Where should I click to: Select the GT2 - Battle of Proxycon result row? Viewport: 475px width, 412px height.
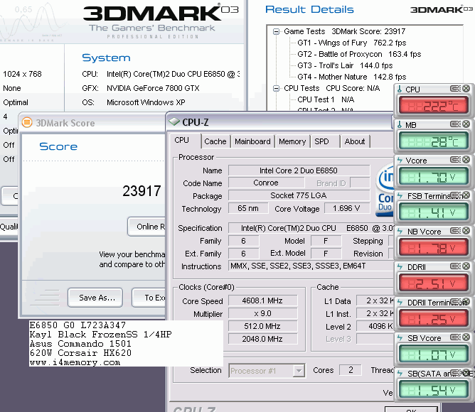click(x=359, y=54)
